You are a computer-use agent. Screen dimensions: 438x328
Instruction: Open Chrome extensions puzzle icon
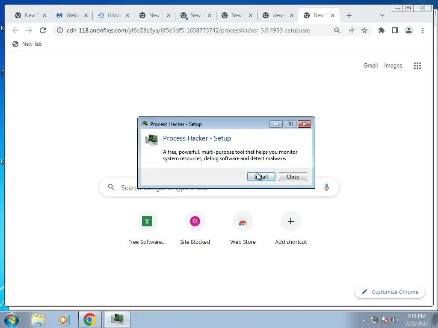pyautogui.click(x=381, y=30)
